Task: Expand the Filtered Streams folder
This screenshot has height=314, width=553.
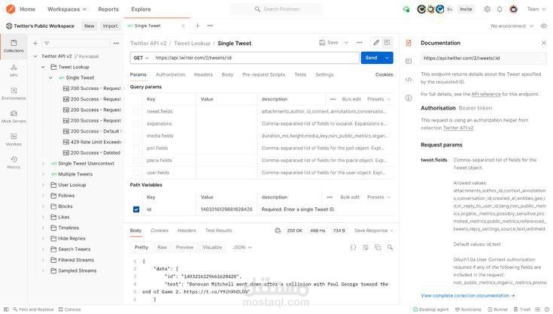Action: click(x=43, y=260)
